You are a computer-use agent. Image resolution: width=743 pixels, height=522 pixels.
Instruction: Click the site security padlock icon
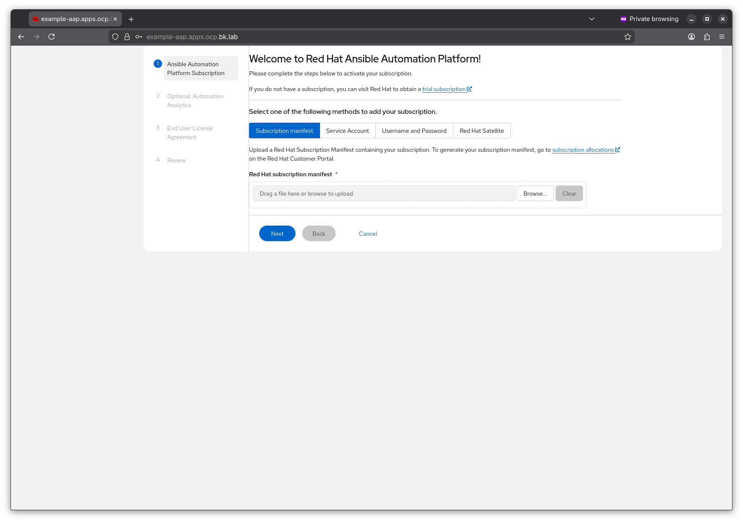tap(127, 37)
